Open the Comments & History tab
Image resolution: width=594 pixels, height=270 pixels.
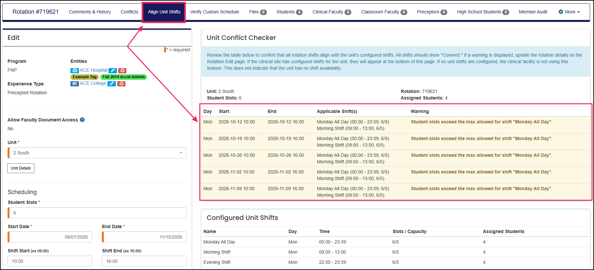pos(90,12)
